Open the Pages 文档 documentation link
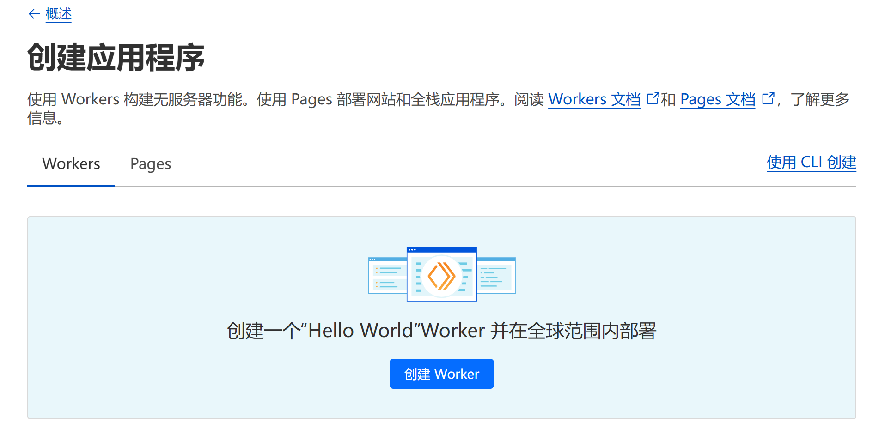This screenshot has width=879, height=429. tap(717, 99)
